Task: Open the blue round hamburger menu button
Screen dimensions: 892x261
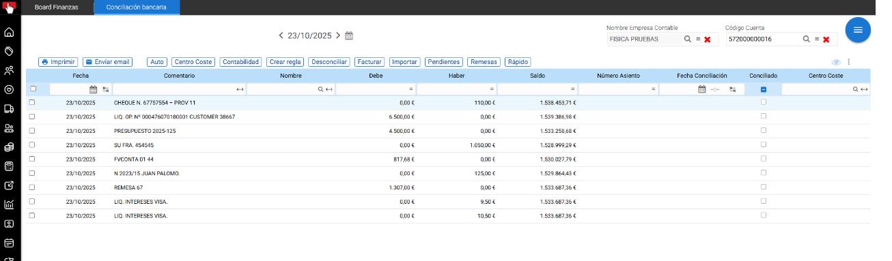Action: [x=858, y=30]
